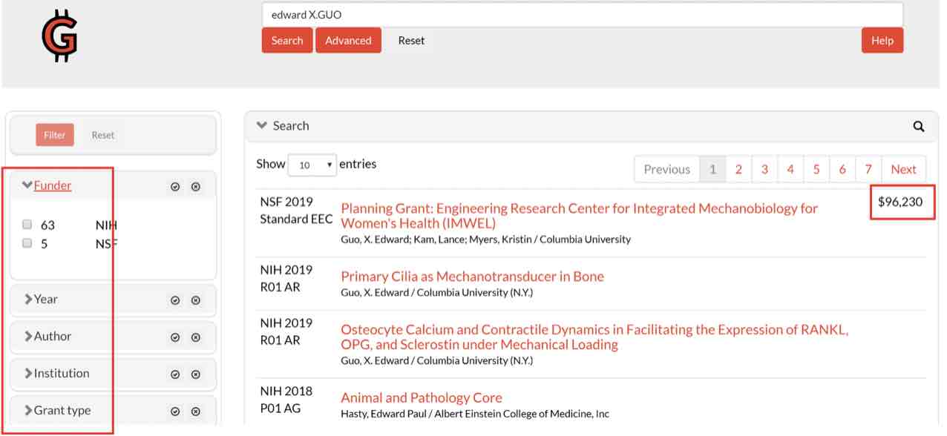Click the search query text field
947x436 pixels.
click(x=582, y=15)
